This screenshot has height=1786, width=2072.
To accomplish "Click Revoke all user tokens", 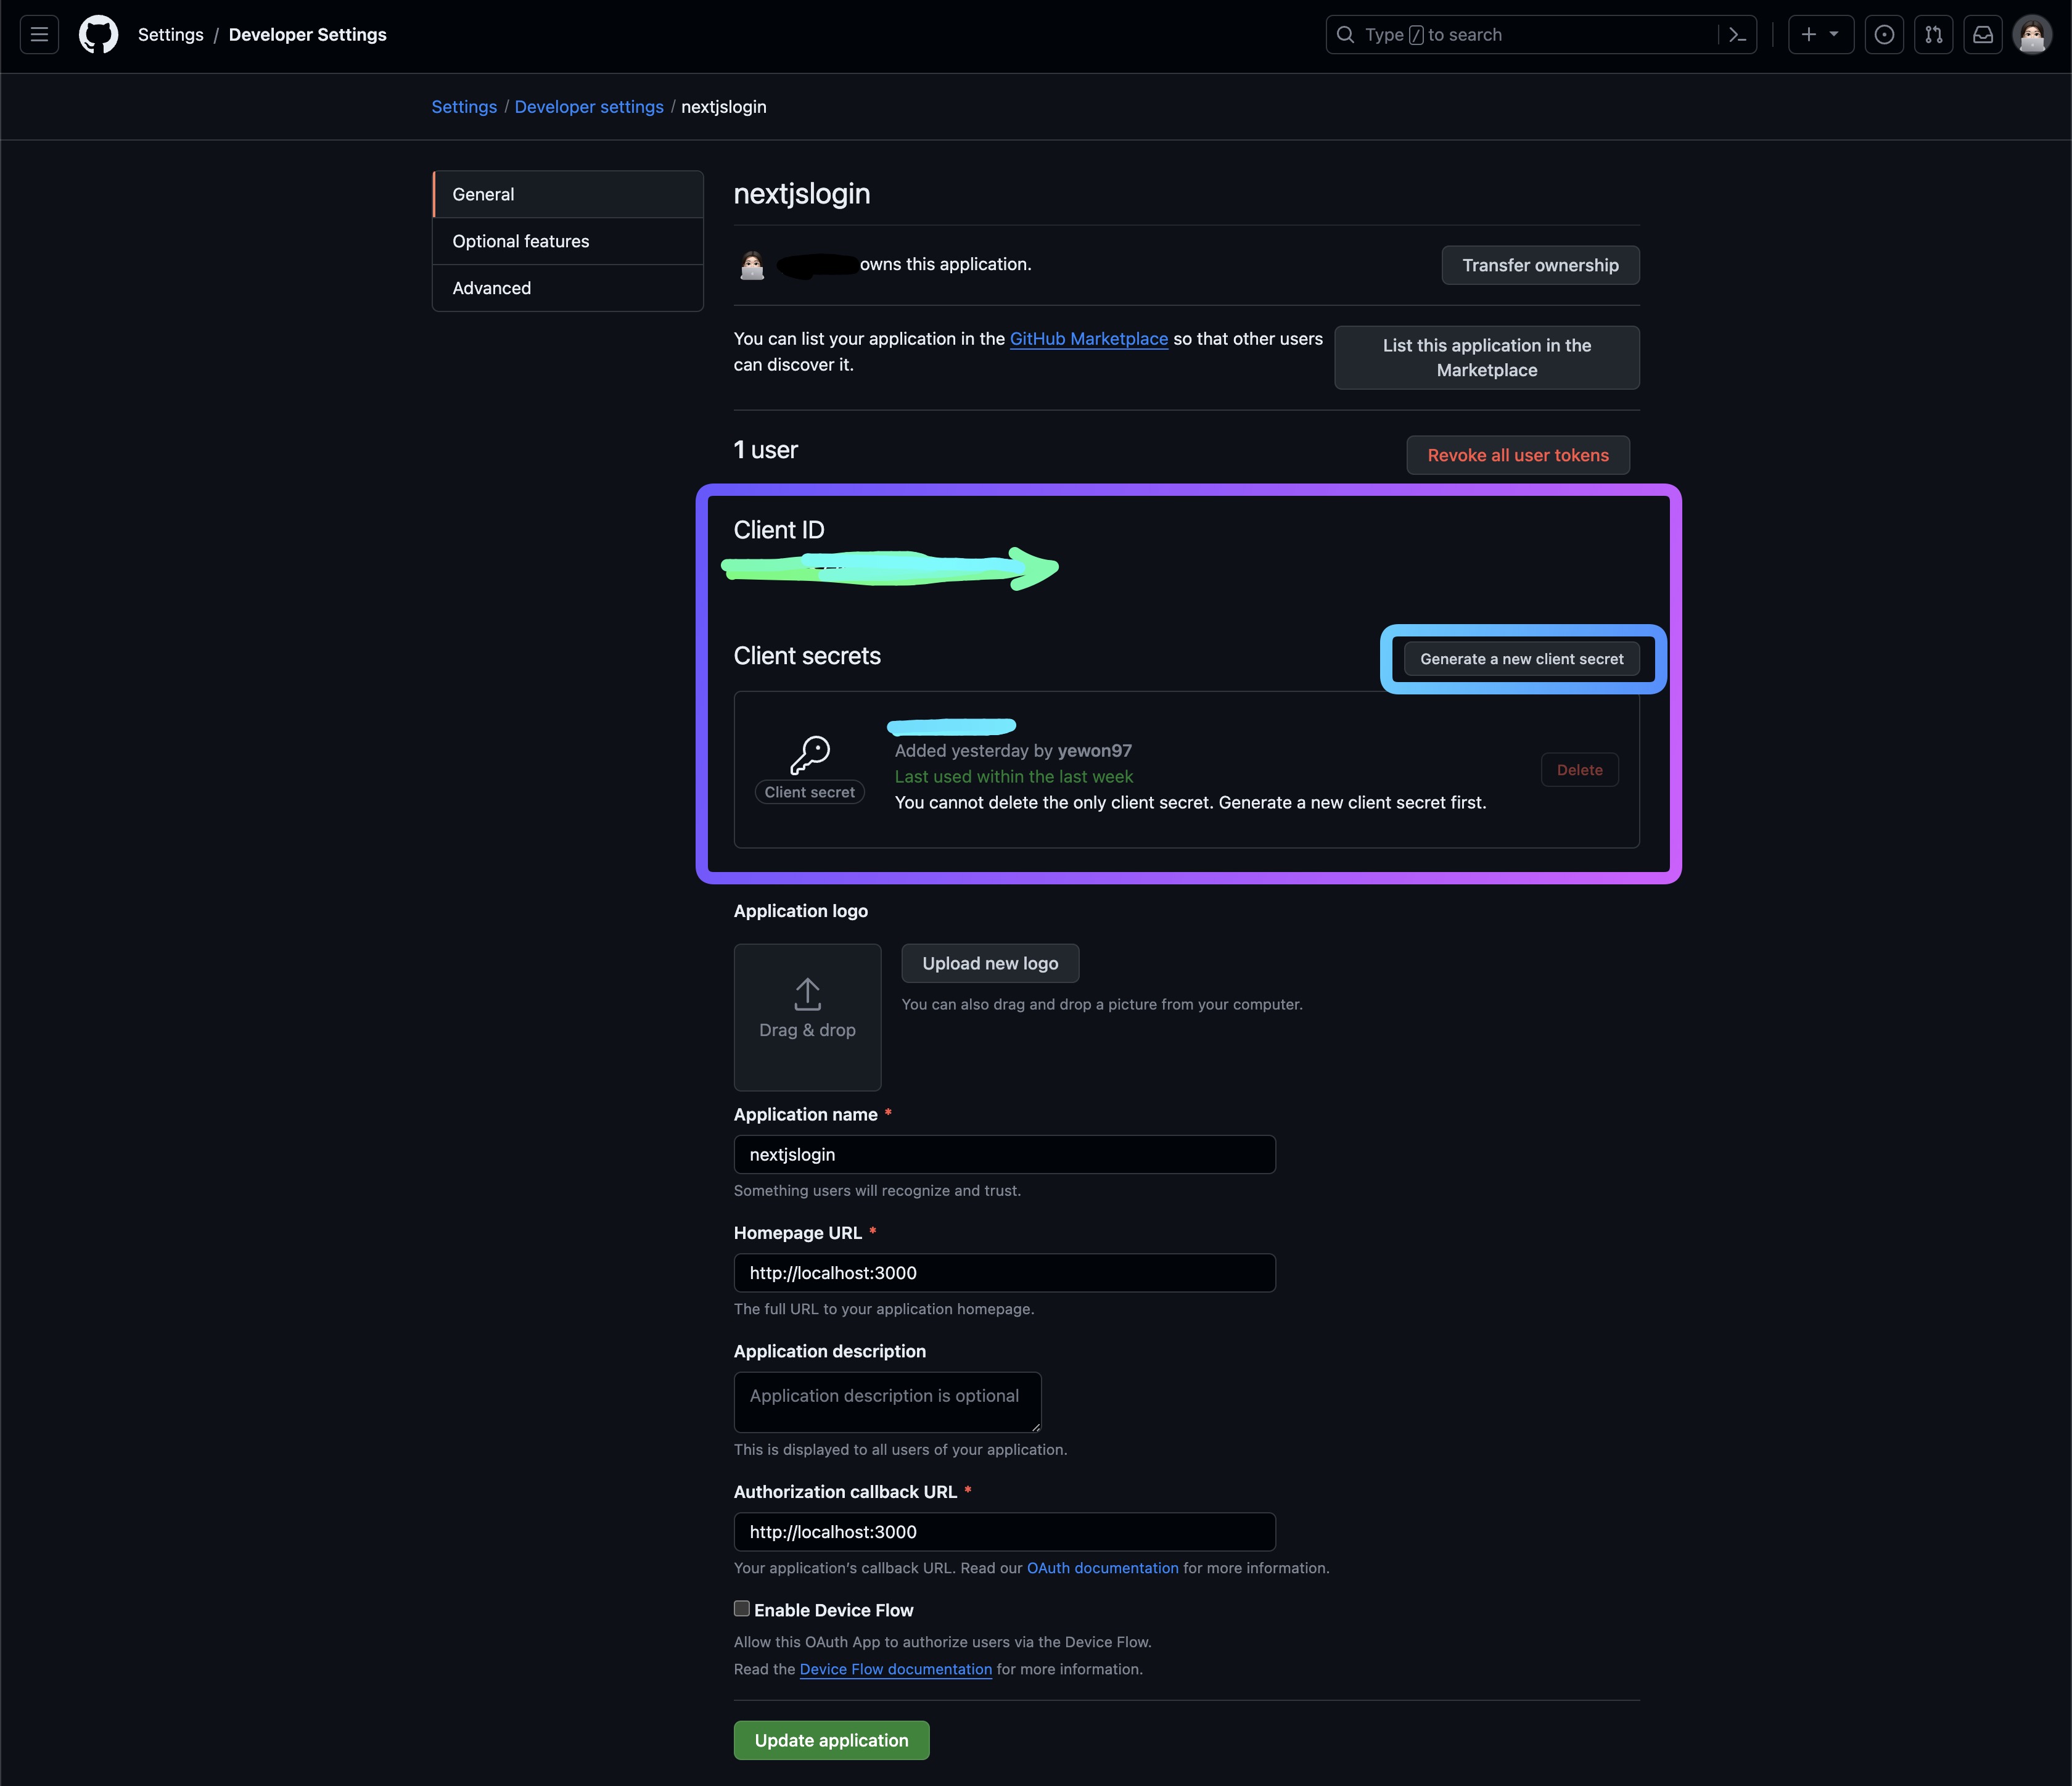I will pos(1517,455).
